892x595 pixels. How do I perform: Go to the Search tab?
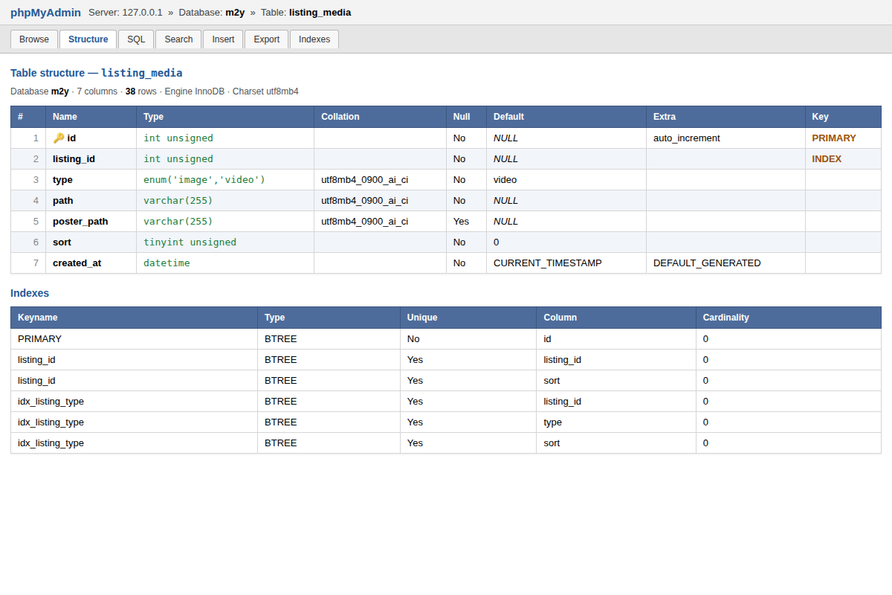coord(178,39)
